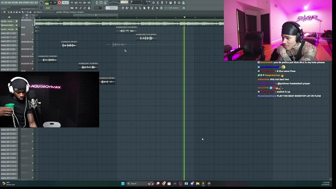Open the Channel rack view icon

132,8
